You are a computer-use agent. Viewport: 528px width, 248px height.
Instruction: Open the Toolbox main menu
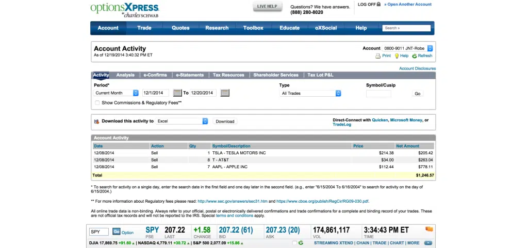click(253, 28)
